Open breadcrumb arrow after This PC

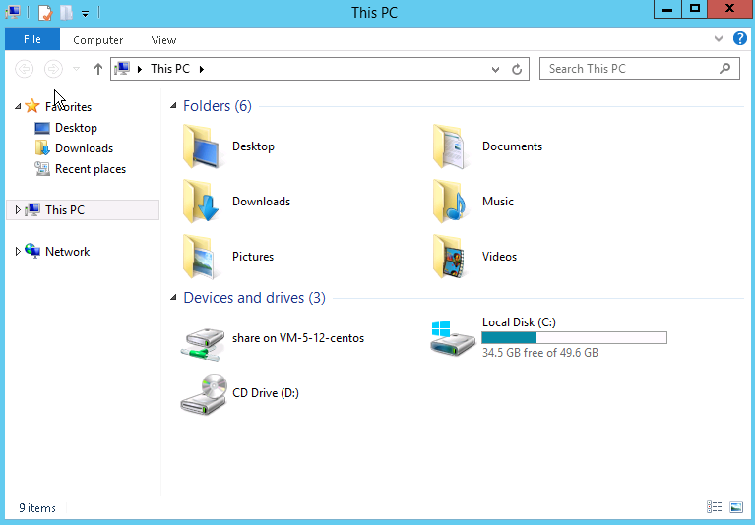point(202,69)
